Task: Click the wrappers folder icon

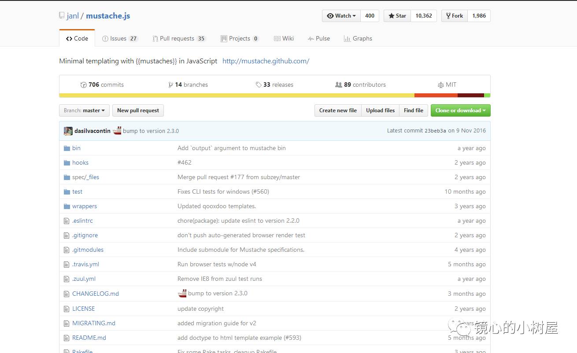Action: tap(67, 206)
